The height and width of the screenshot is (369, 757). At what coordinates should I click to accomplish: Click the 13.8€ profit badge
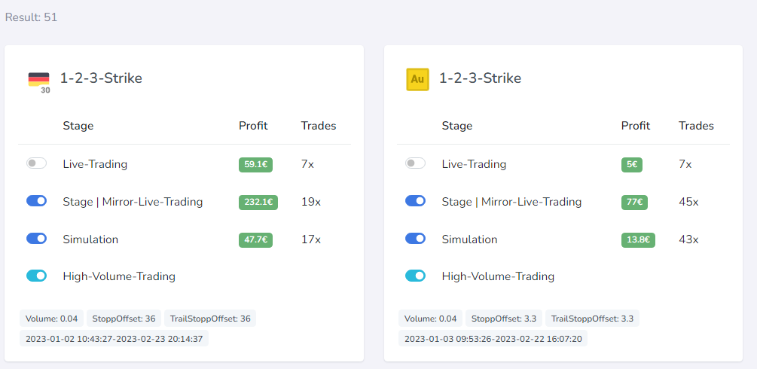[638, 240]
